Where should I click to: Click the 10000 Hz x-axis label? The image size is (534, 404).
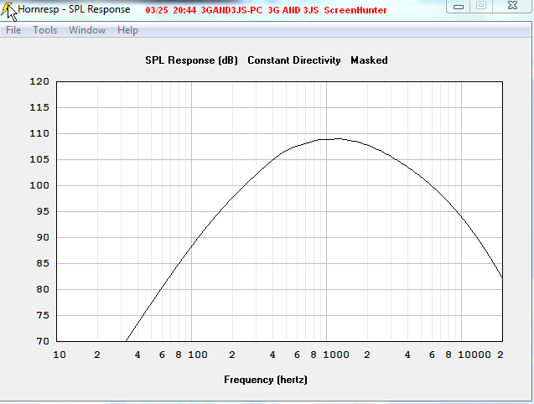(474, 355)
